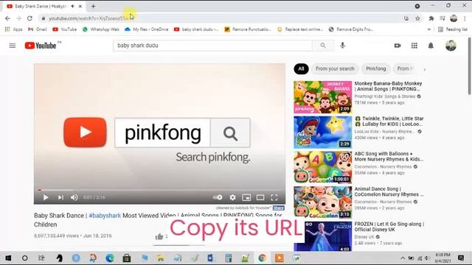Open Microsoft Edge from the taskbar

click(110, 258)
